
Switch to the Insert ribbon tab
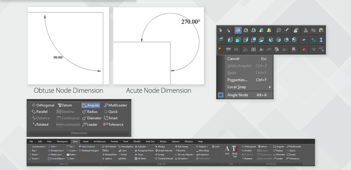(x=86, y=141)
